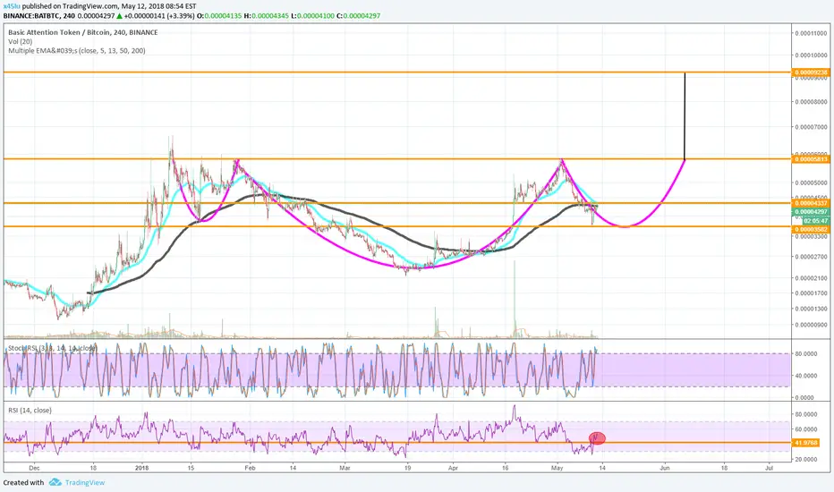Click the 16 date label on time axis
This screenshot has width=834, height=492.
[506, 468]
